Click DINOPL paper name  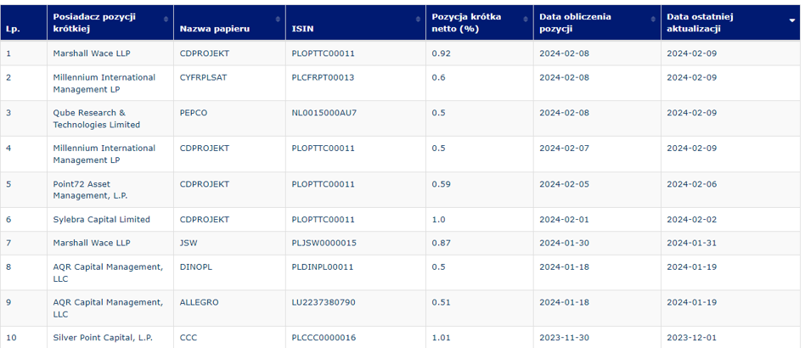pyautogui.click(x=196, y=267)
